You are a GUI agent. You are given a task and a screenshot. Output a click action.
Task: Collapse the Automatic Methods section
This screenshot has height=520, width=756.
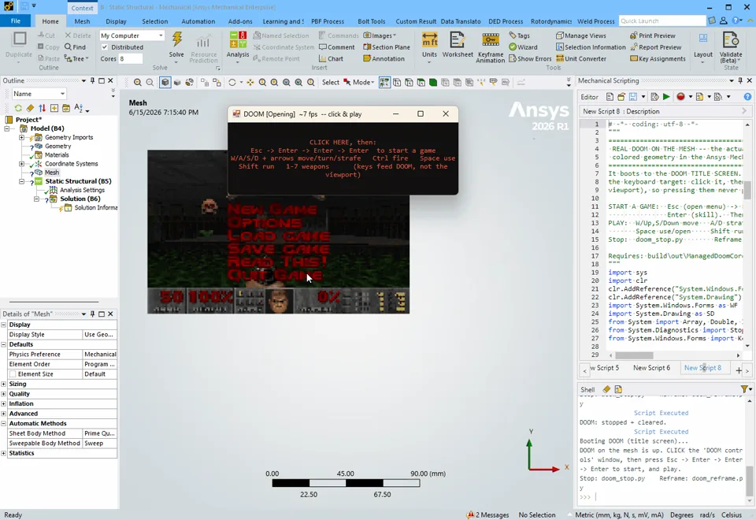pyautogui.click(x=4, y=424)
